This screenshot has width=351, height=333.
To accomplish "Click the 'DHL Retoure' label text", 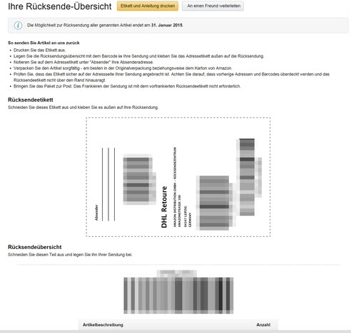I will tap(164, 207).
